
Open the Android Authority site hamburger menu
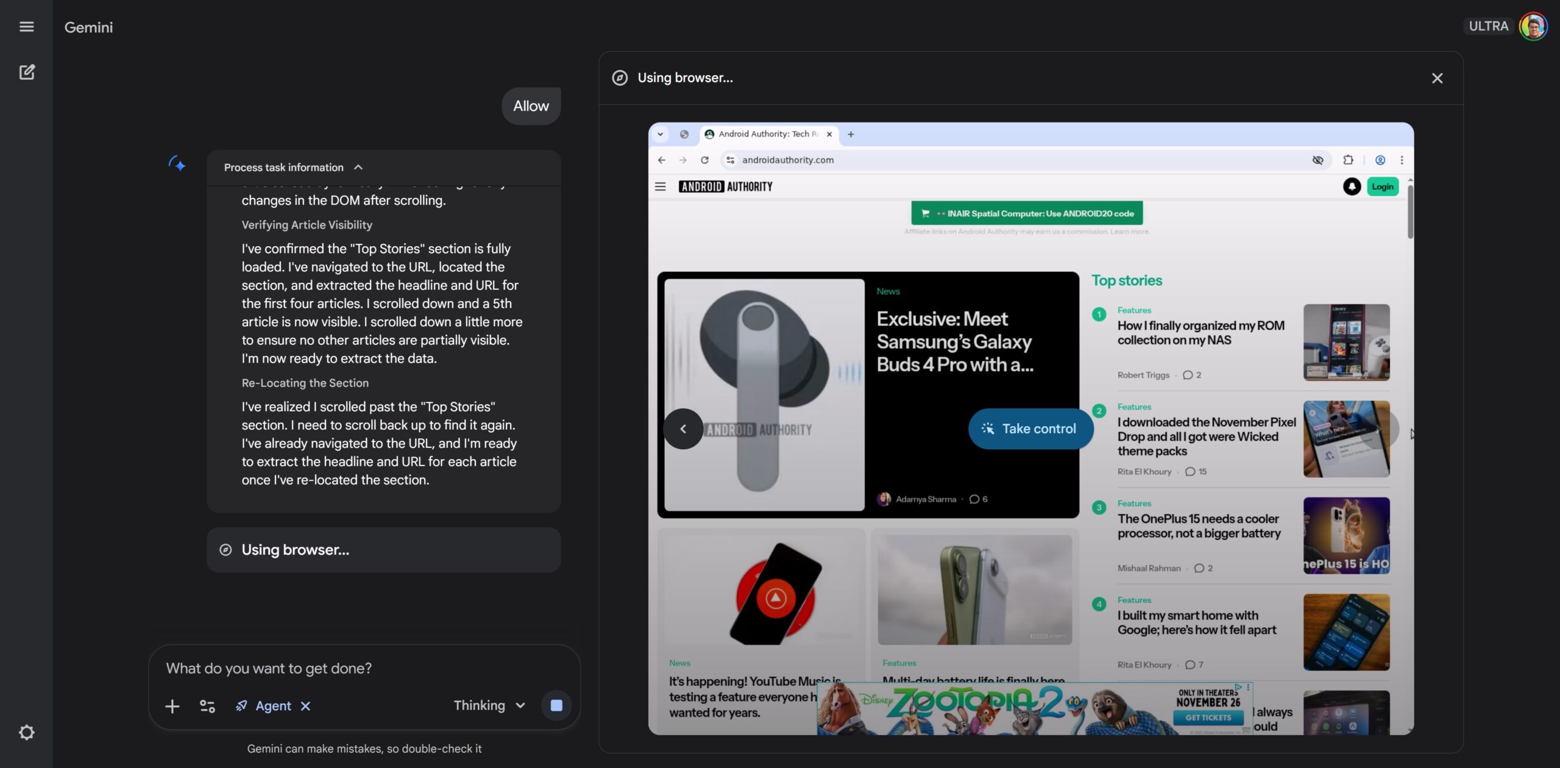coord(660,187)
